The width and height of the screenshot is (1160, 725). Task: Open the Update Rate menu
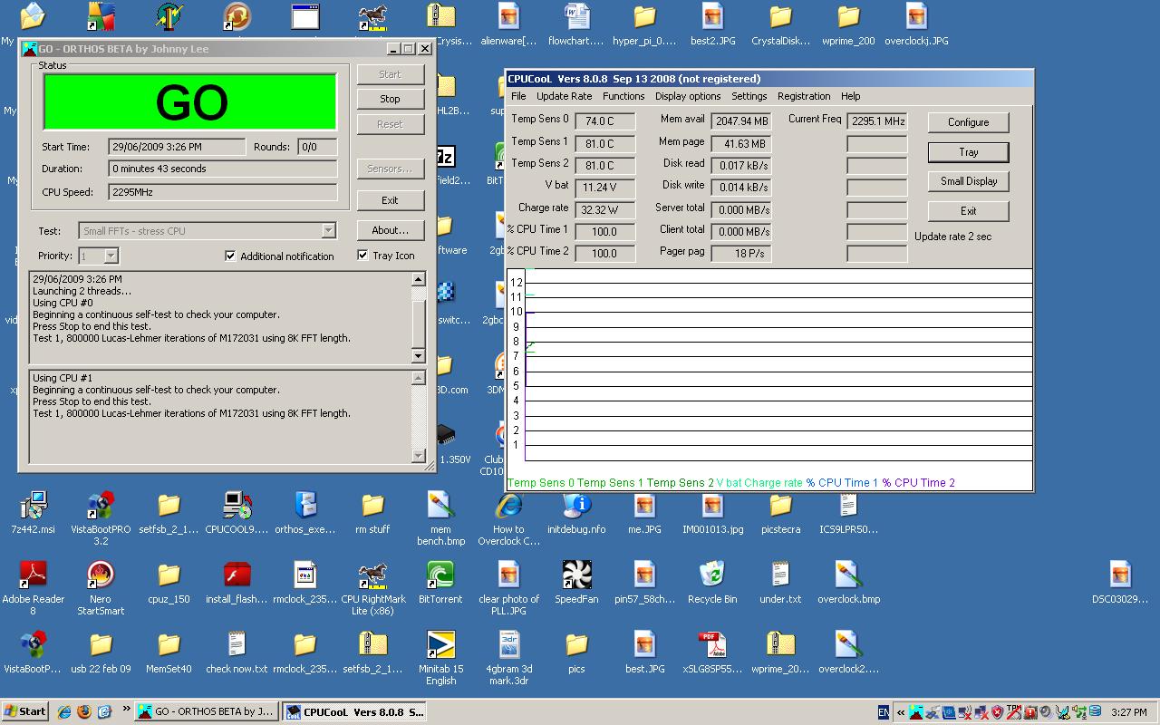click(x=564, y=96)
